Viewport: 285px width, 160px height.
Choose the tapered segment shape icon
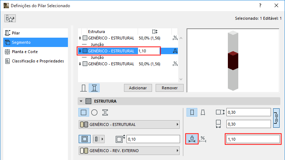tap(203, 112)
